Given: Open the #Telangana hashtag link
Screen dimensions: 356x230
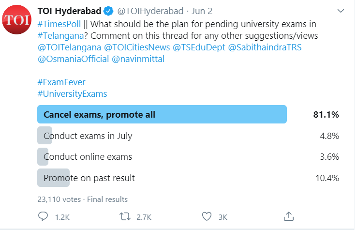Looking at the screenshot, I should click(x=58, y=36).
